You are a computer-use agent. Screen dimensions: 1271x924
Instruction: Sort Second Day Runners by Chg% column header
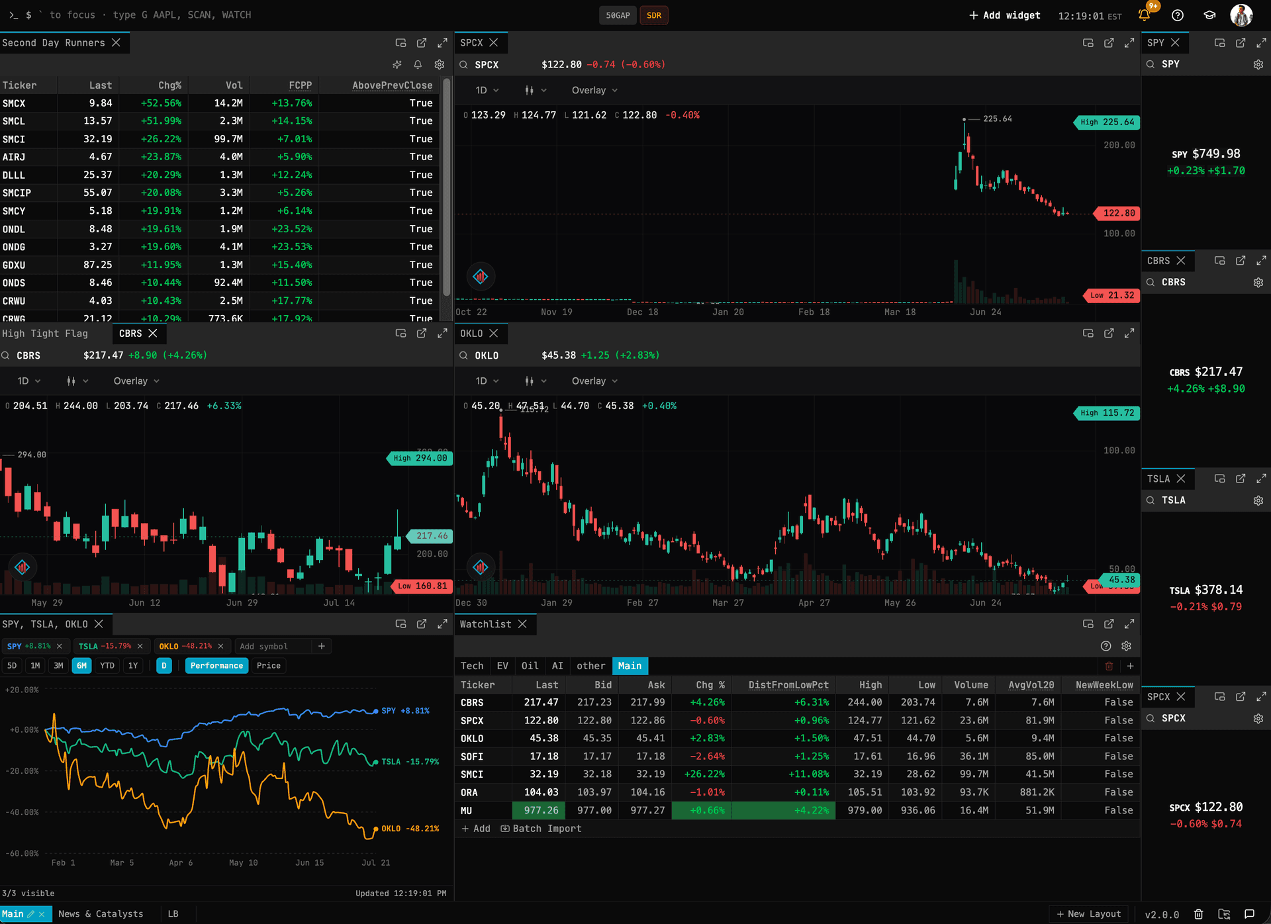coord(169,85)
